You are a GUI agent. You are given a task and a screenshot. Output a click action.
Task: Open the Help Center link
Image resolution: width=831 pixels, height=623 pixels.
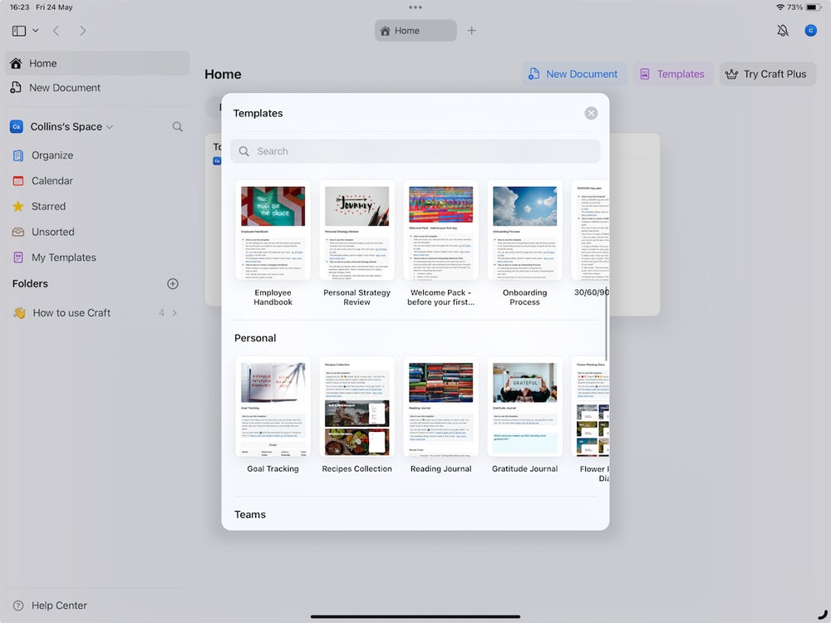(x=58, y=606)
